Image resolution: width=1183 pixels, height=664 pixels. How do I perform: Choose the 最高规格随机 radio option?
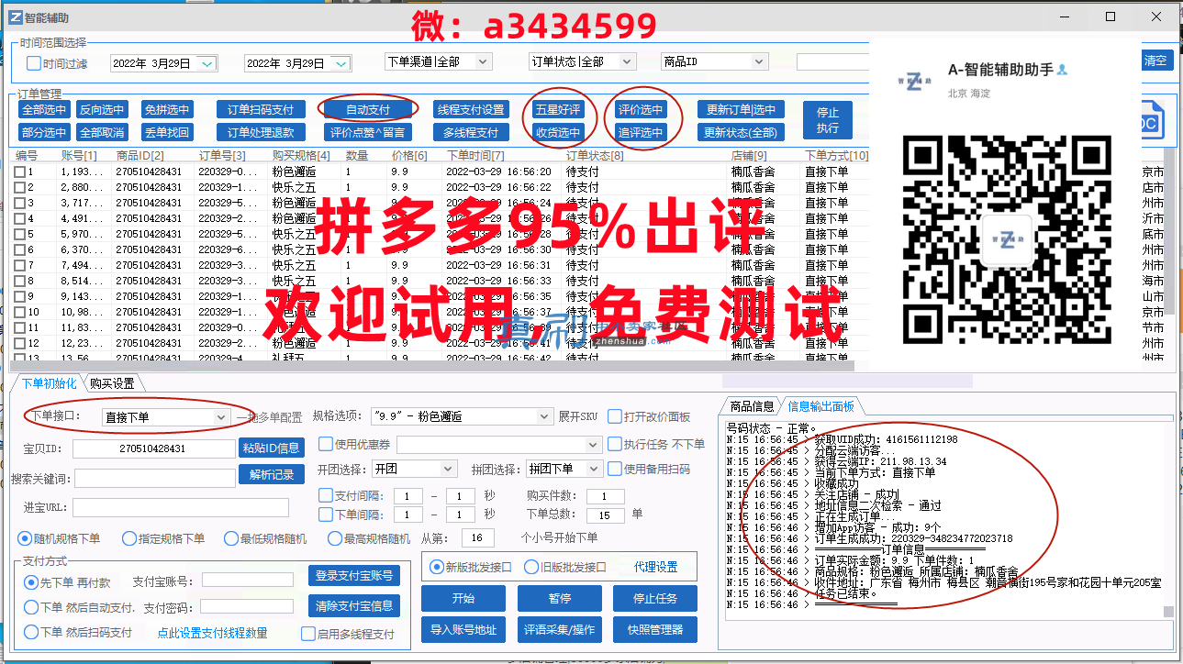pos(335,538)
